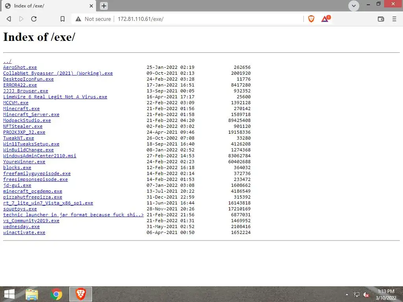Open the ERROR422.exe link
This screenshot has width=403, height=302.
pyautogui.click(x=20, y=85)
